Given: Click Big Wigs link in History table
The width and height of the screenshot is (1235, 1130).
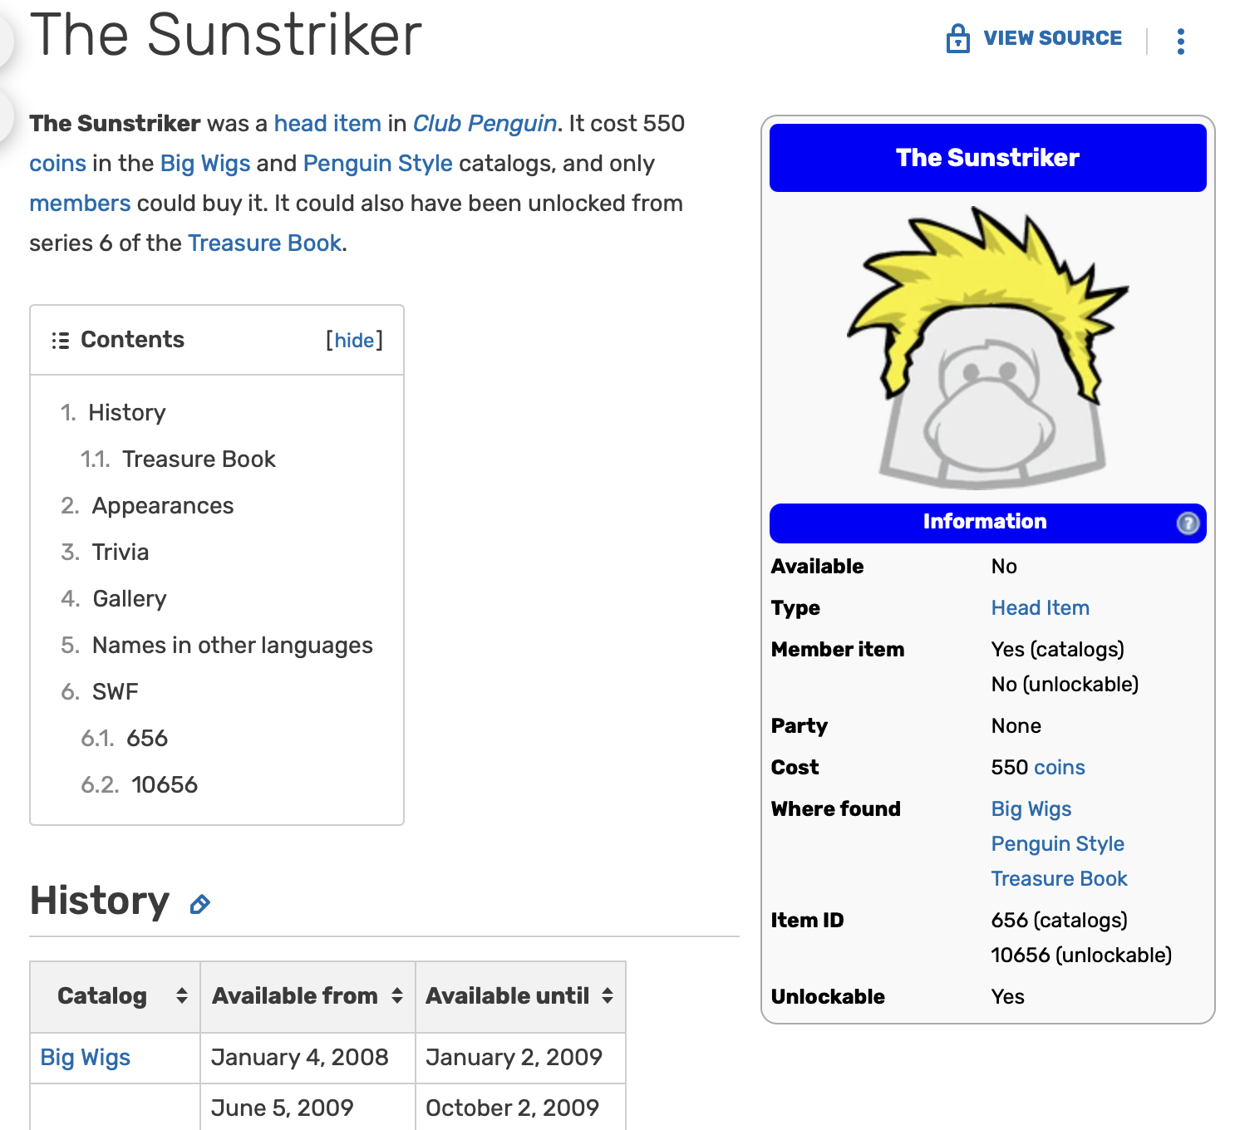Looking at the screenshot, I should click(x=86, y=1058).
